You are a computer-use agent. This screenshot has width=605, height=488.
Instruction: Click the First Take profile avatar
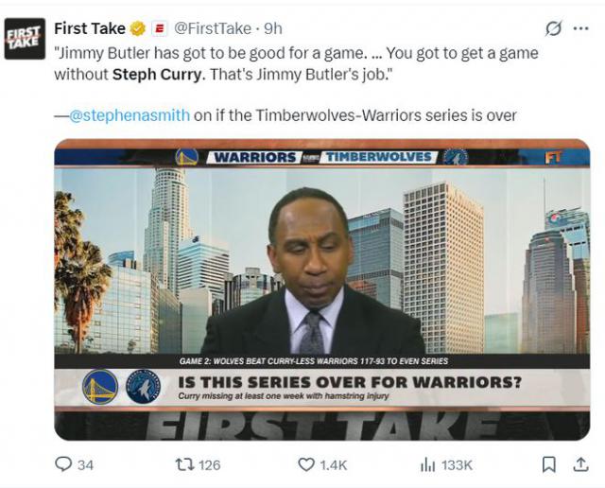tap(25, 39)
